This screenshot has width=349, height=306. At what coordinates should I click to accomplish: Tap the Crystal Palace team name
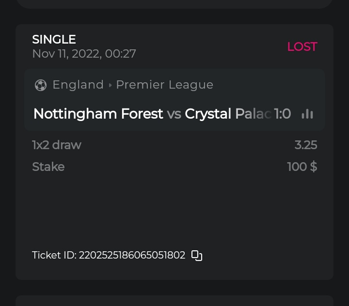click(x=227, y=114)
